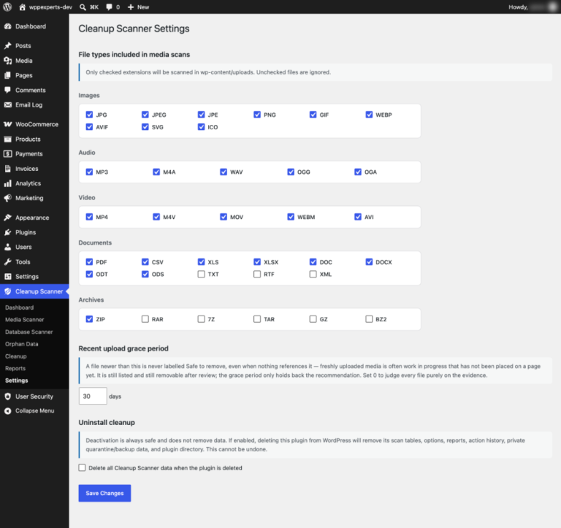
Task: Click the Tools wrench icon
Action: [x=7, y=262]
